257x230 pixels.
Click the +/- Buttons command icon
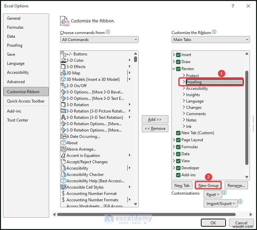(x=63, y=54)
